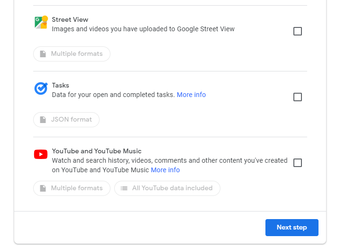The width and height of the screenshot is (346, 247).
Task: Click the red YouTube play icon
Action: coord(41,154)
